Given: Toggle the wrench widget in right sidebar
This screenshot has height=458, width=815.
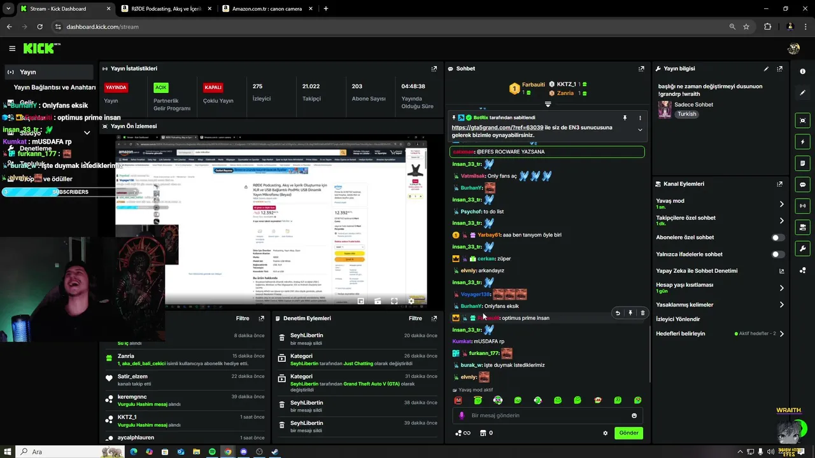Looking at the screenshot, I should 803,249.
